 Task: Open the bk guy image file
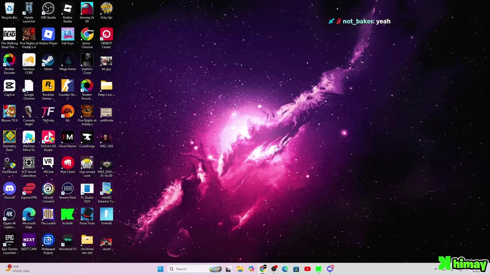click(x=106, y=62)
